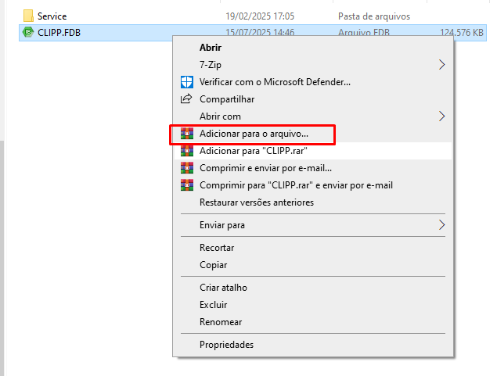Viewport: 497px width, 376px height.
Task: Click the Compartilhar share arrow icon
Action: (x=186, y=98)
